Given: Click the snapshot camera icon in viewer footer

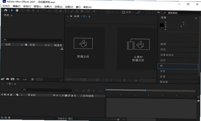Looking at the screenshot, I should (136, 80).
